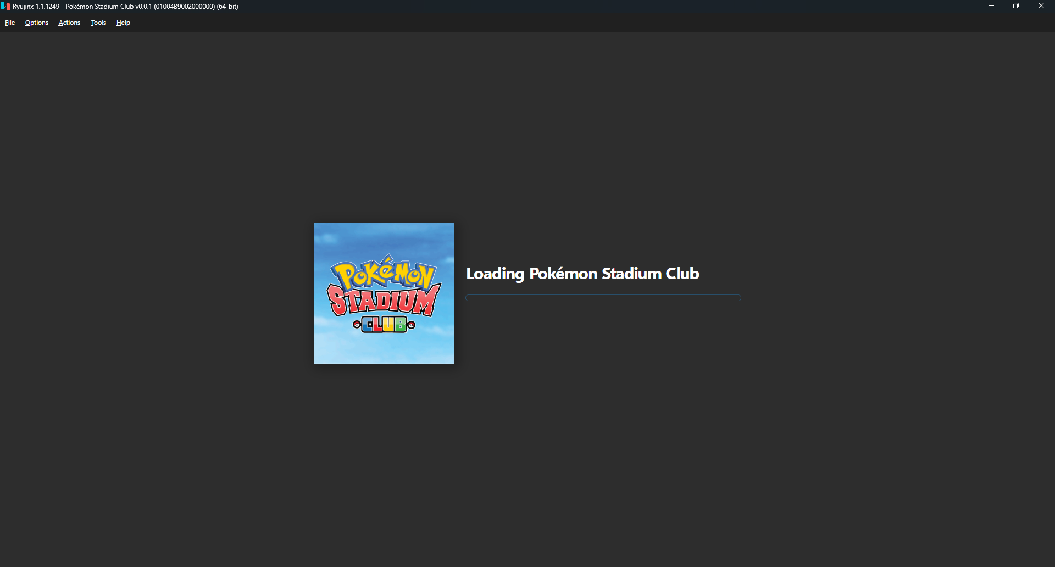
Task: Click the yellow Pokémon word in the logo
Action: [384, 274]
